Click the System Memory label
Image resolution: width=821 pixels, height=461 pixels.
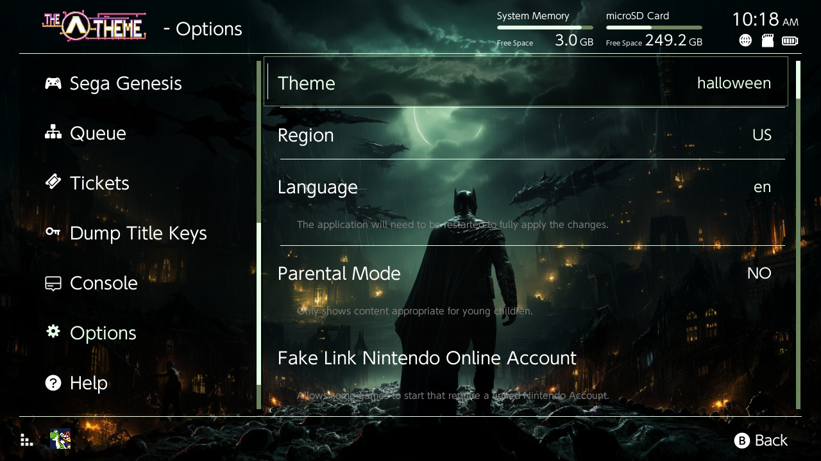point(533,16)
